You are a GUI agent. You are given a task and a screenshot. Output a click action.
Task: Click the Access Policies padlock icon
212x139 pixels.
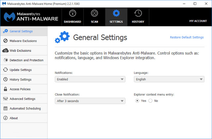click(5, 89)
